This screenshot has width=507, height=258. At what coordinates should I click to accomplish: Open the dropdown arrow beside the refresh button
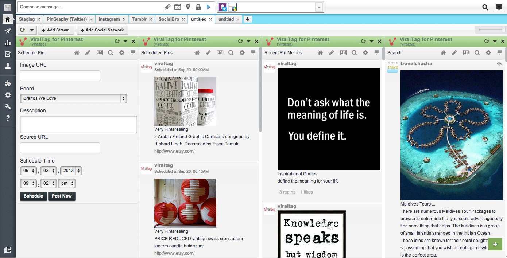(x=32, y=30)
